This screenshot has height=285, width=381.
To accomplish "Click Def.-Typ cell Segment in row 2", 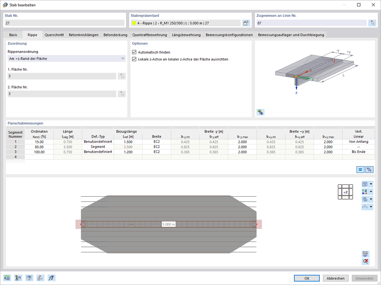I will 98,147.
